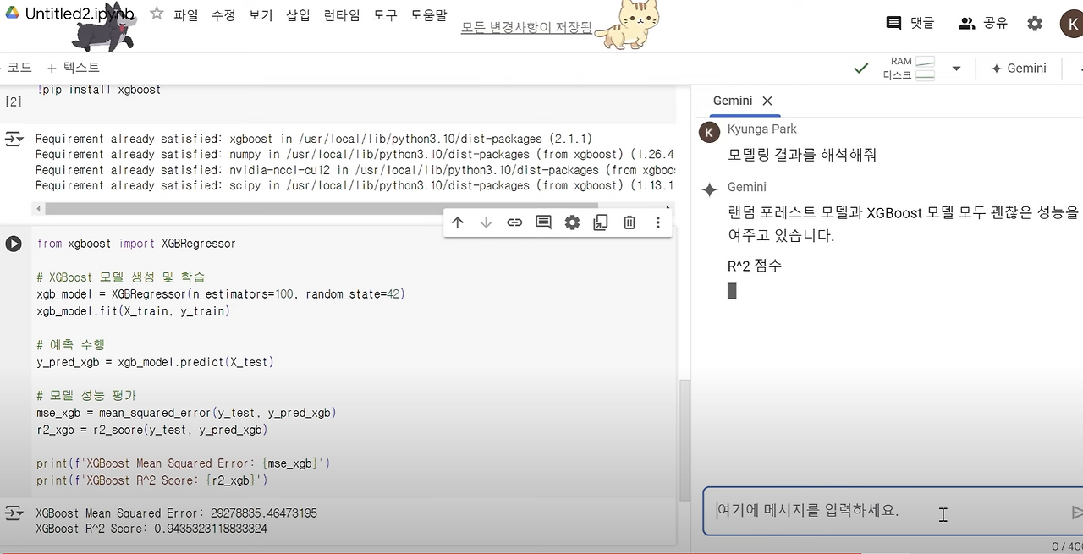Copy a link to the cell

pos(514,222)
